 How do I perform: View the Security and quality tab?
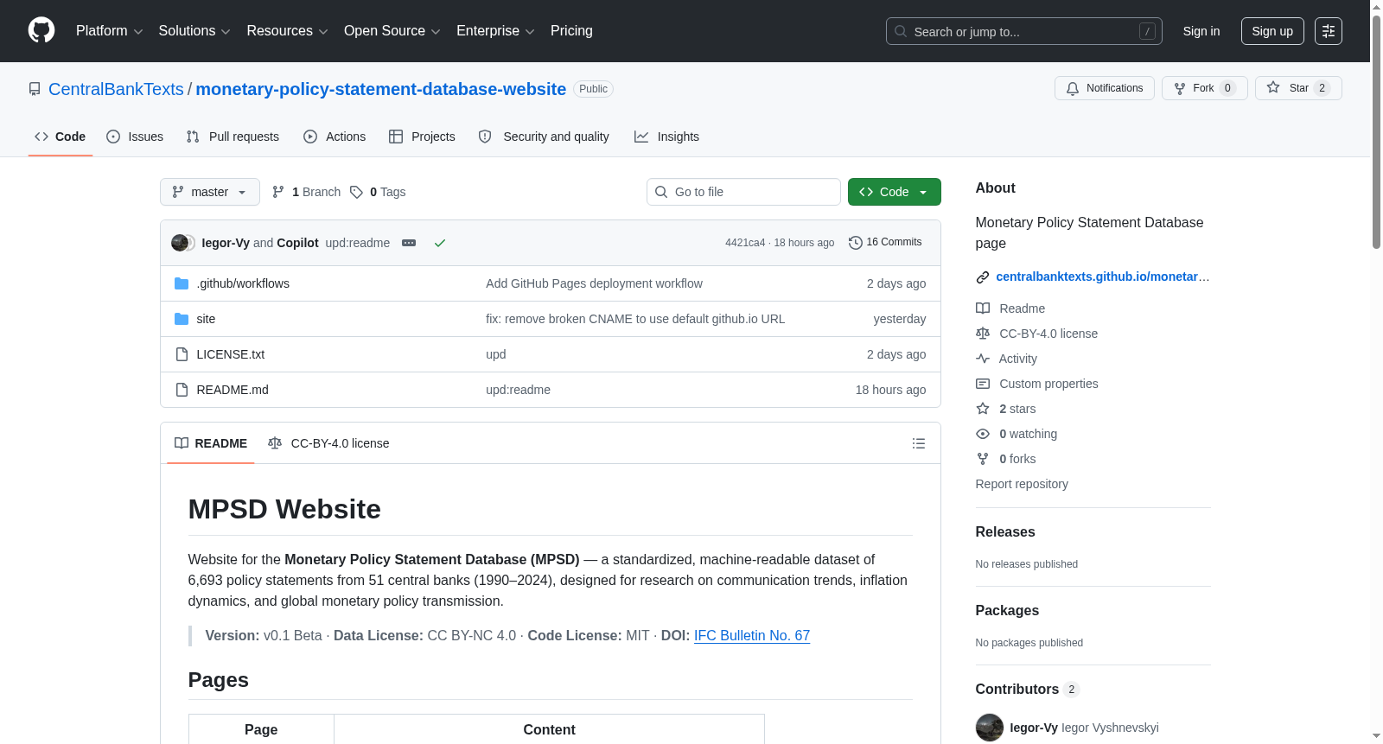click(x=544, y=137)
